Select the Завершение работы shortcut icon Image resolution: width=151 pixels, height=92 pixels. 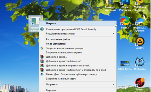34,24
